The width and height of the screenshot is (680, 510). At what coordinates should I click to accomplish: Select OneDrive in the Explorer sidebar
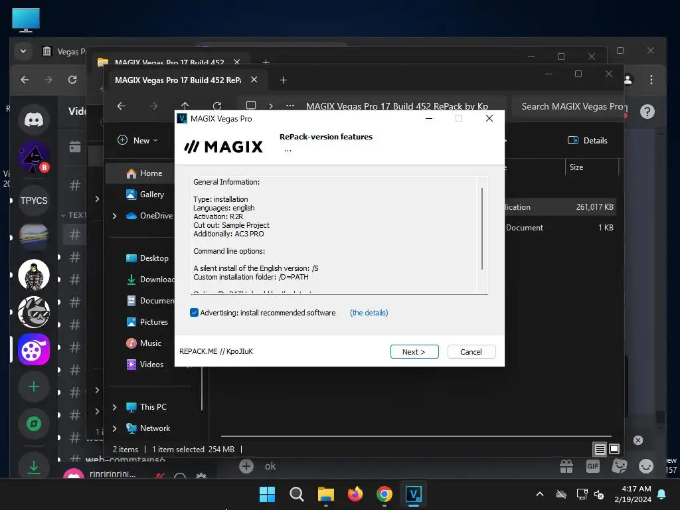click(149, 216)
